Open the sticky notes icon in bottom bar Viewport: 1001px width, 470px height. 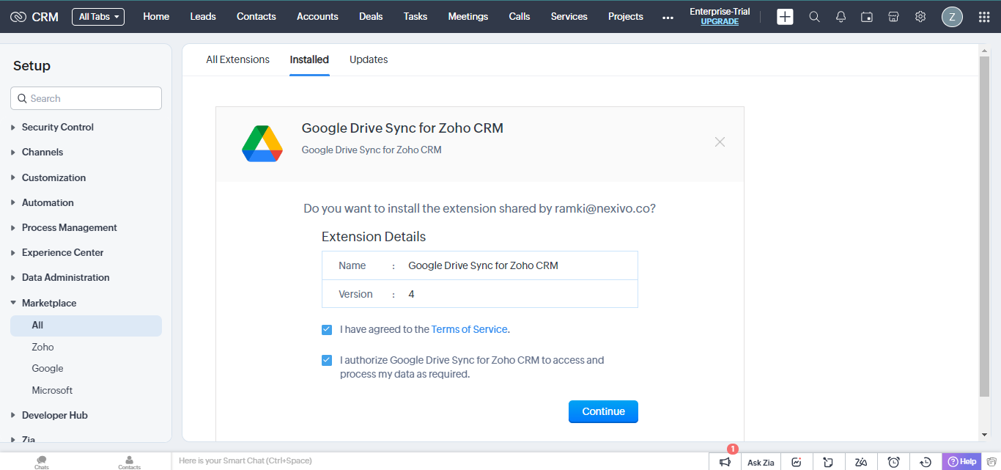tap(828, 462)
